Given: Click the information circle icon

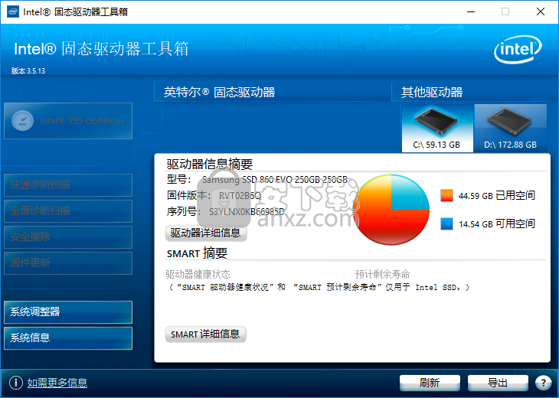Looking at the screenshot, I should [15, 383].
